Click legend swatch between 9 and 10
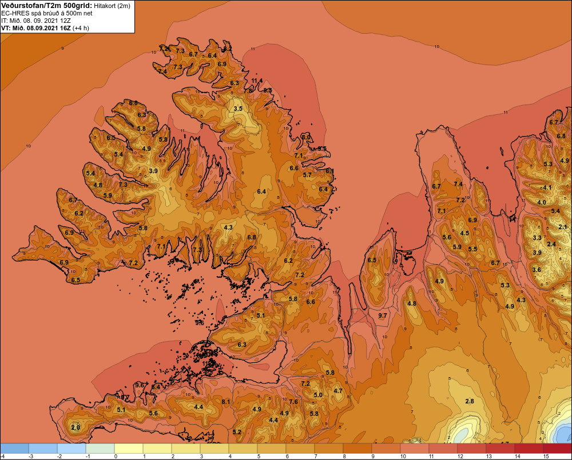572x460 pixels. [386, 449]
